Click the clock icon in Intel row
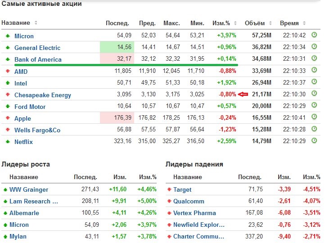Image resolution: width=325 pixels, height=243 pixels. (314, 82)
